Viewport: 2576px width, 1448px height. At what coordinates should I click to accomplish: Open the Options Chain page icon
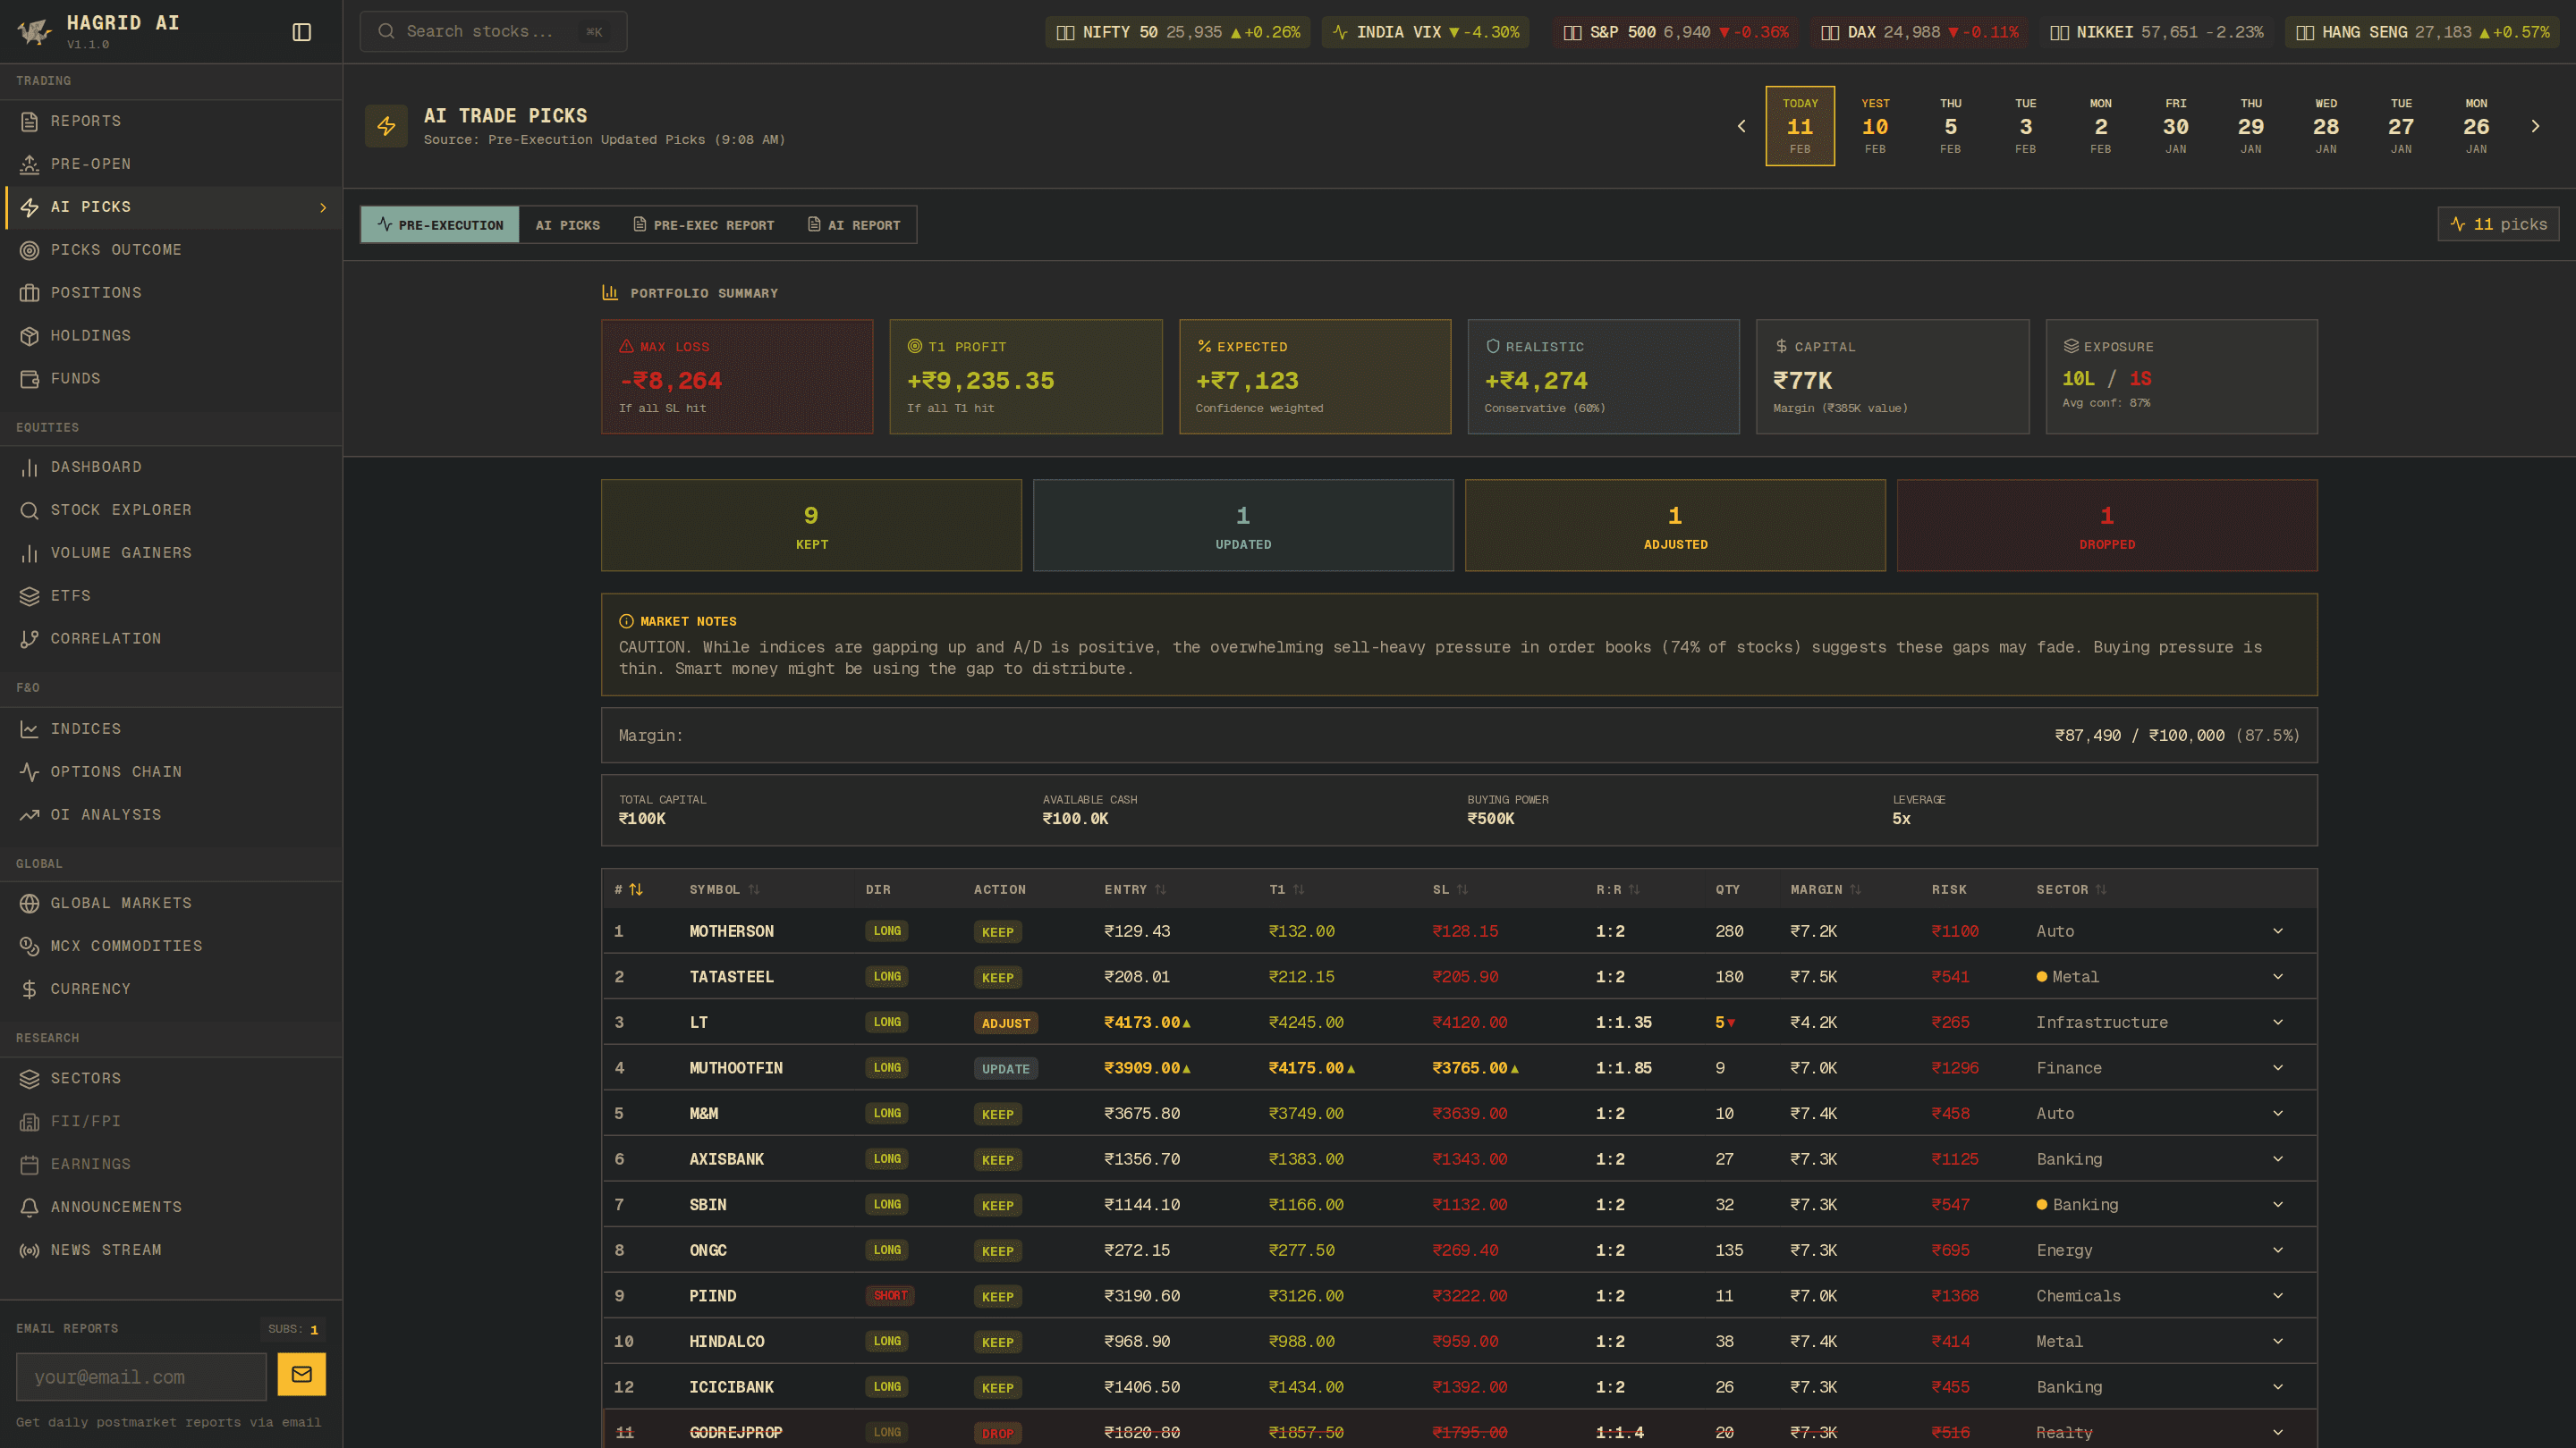(x=30, y=771)
